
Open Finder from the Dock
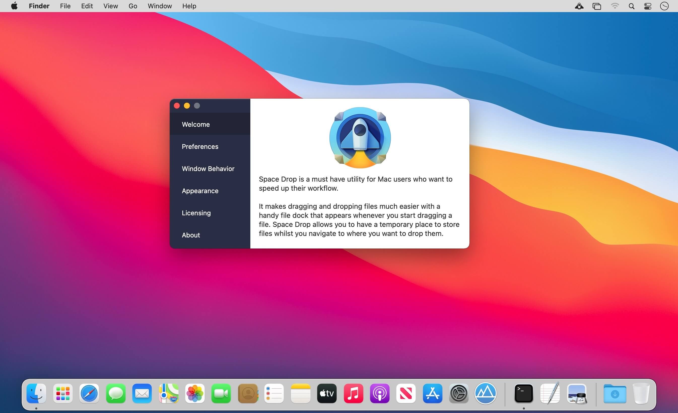36,393
